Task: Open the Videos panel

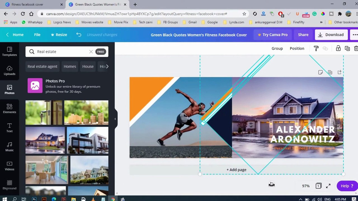Action: 10,166
